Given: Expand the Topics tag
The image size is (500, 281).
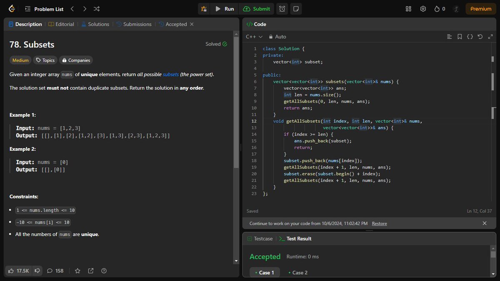Looking at the screenshot, I should click(x=45, y=60).
